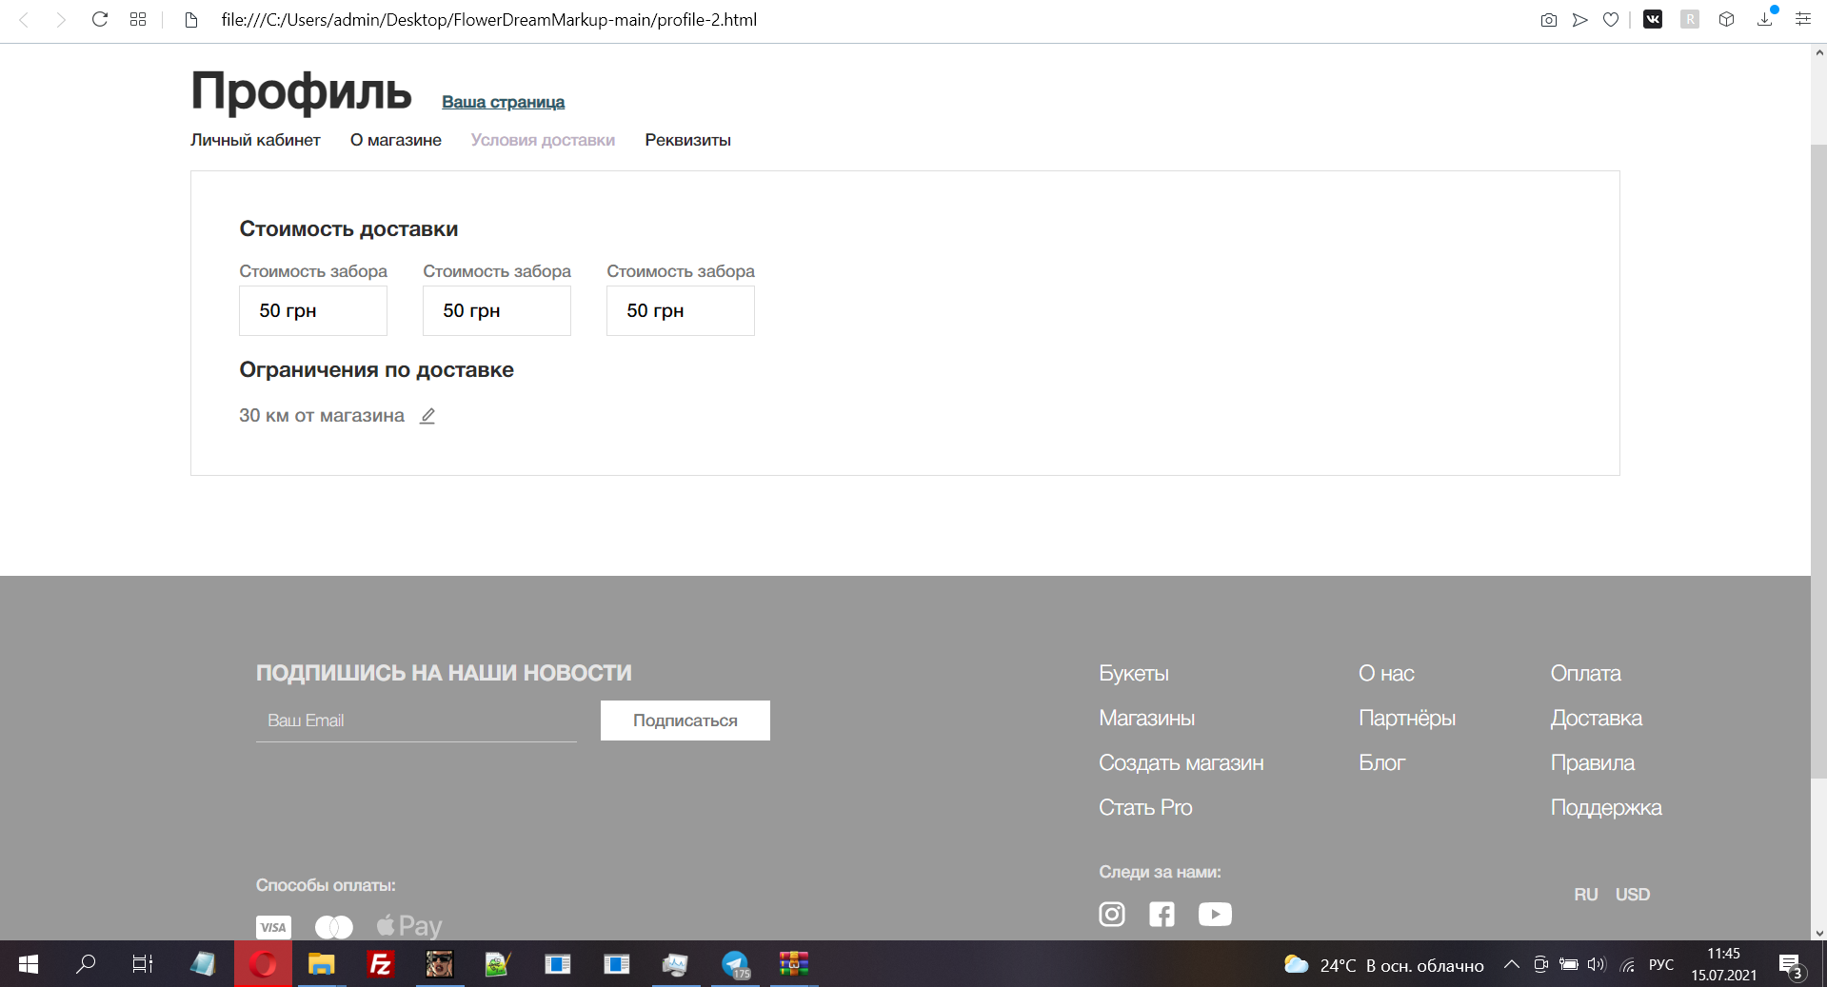
Task: Launch FileZilla from the taskbar
Action: point(381,964)
